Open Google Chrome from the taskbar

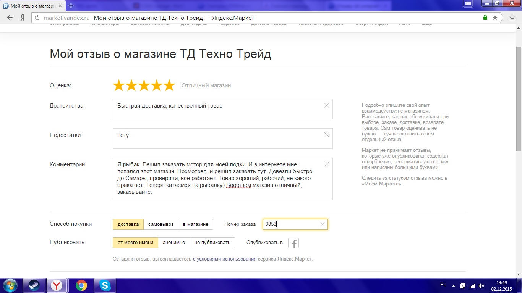click(x=81, y=285)
